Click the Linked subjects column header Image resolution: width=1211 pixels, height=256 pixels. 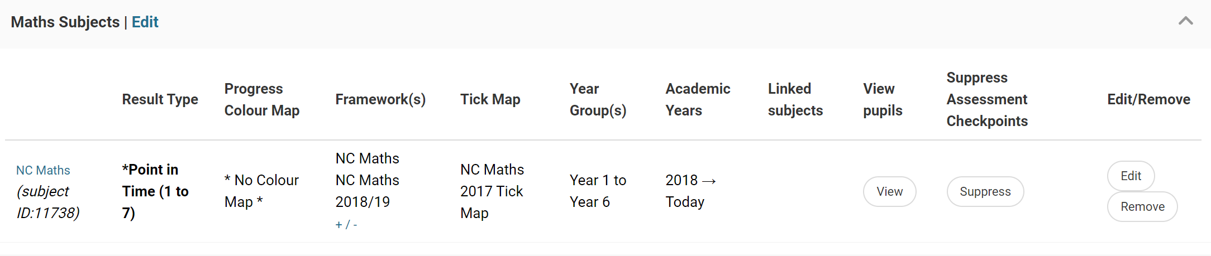coord(795,99)
